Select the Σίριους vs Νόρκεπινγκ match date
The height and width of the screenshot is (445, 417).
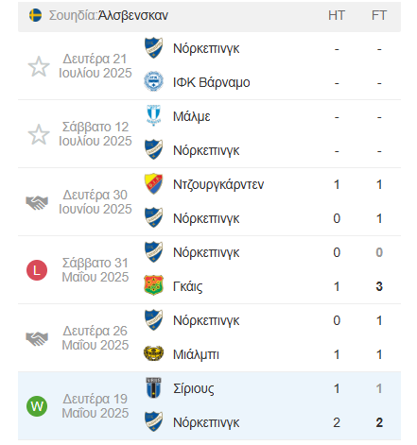pos(96,406)
